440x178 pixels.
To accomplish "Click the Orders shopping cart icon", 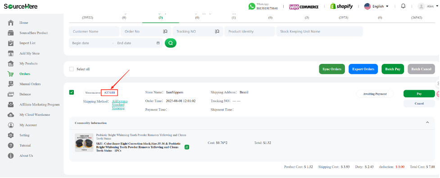I will (11, 74).
